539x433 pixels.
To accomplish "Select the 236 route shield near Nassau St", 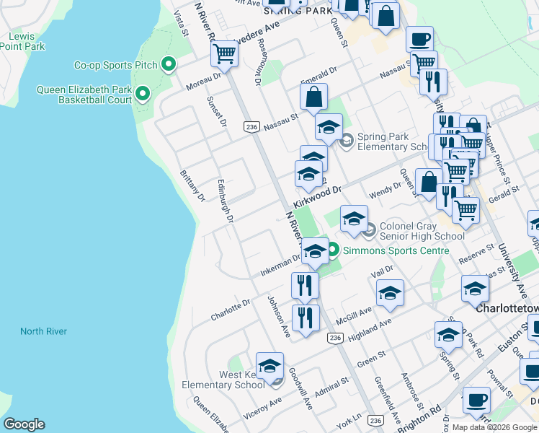I will [x=251, y=127].
